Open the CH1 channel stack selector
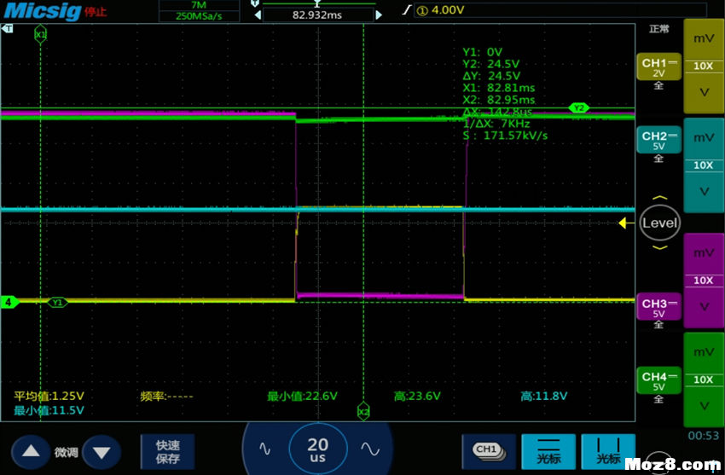Screen dimensions: 725x475 (489, 451)
